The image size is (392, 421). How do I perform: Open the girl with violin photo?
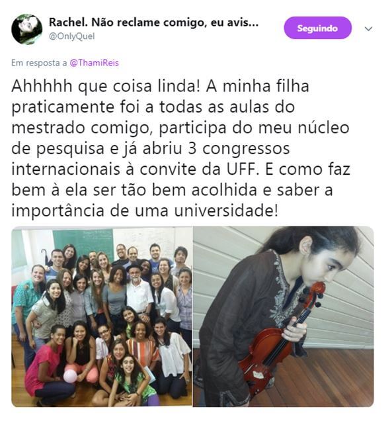pos(283,316)
